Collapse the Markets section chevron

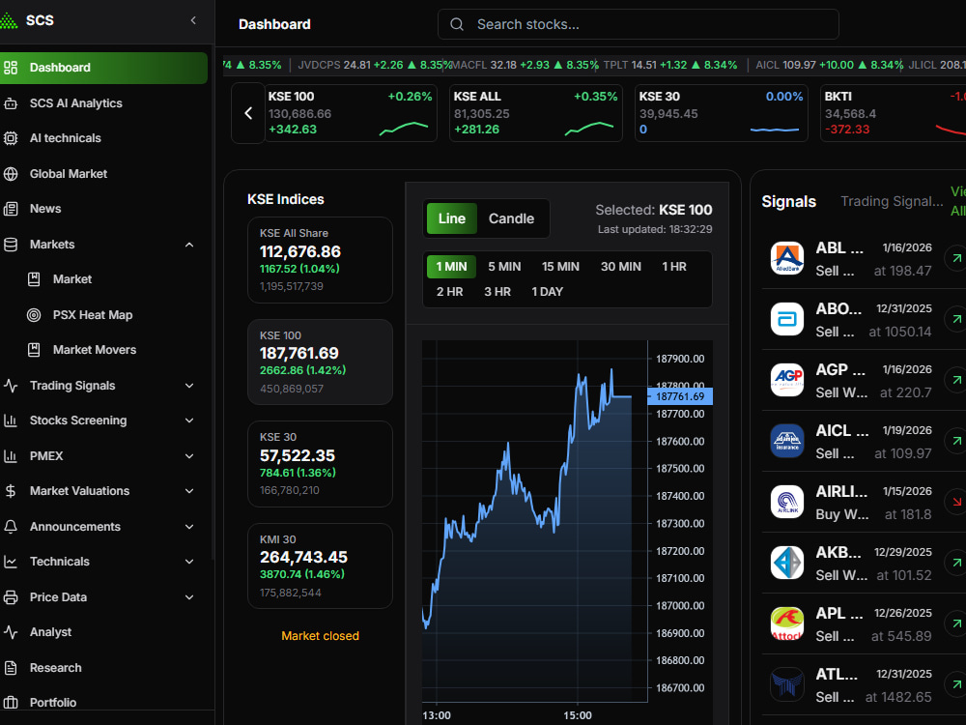[x=189, y=245]
